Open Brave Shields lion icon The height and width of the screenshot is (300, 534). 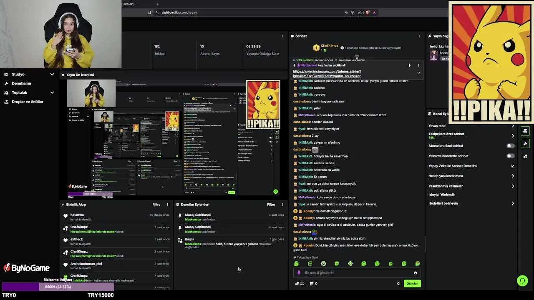click(368, 12)
